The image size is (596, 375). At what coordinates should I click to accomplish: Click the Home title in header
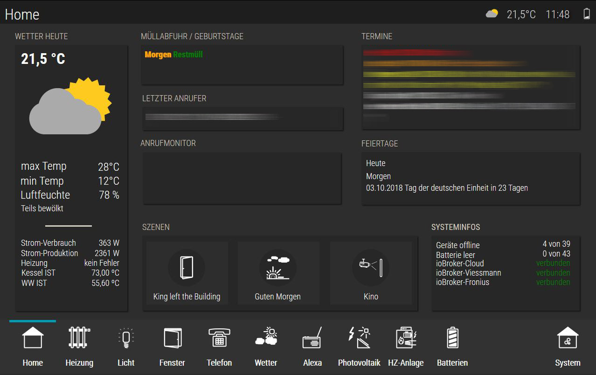click(22, 14)
